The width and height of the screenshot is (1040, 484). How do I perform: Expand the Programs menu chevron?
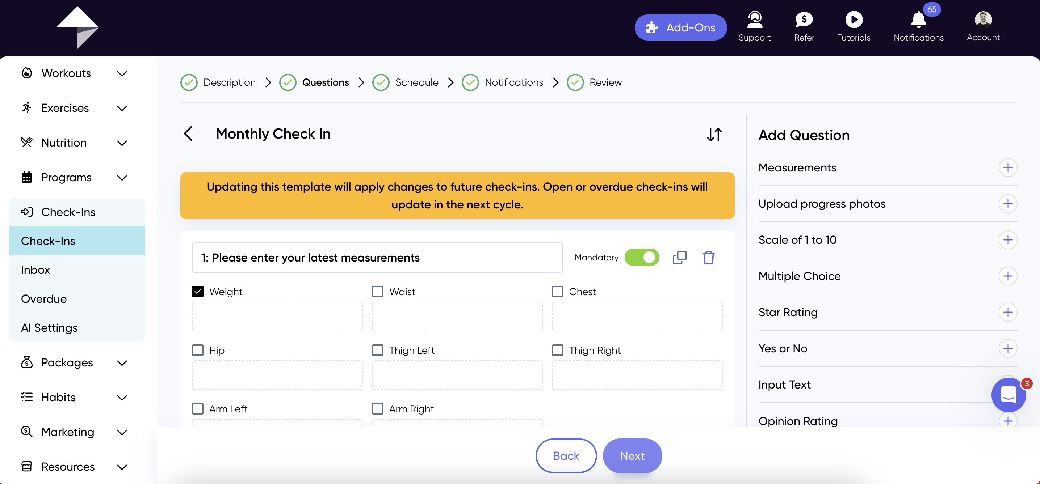click(122, 178)
